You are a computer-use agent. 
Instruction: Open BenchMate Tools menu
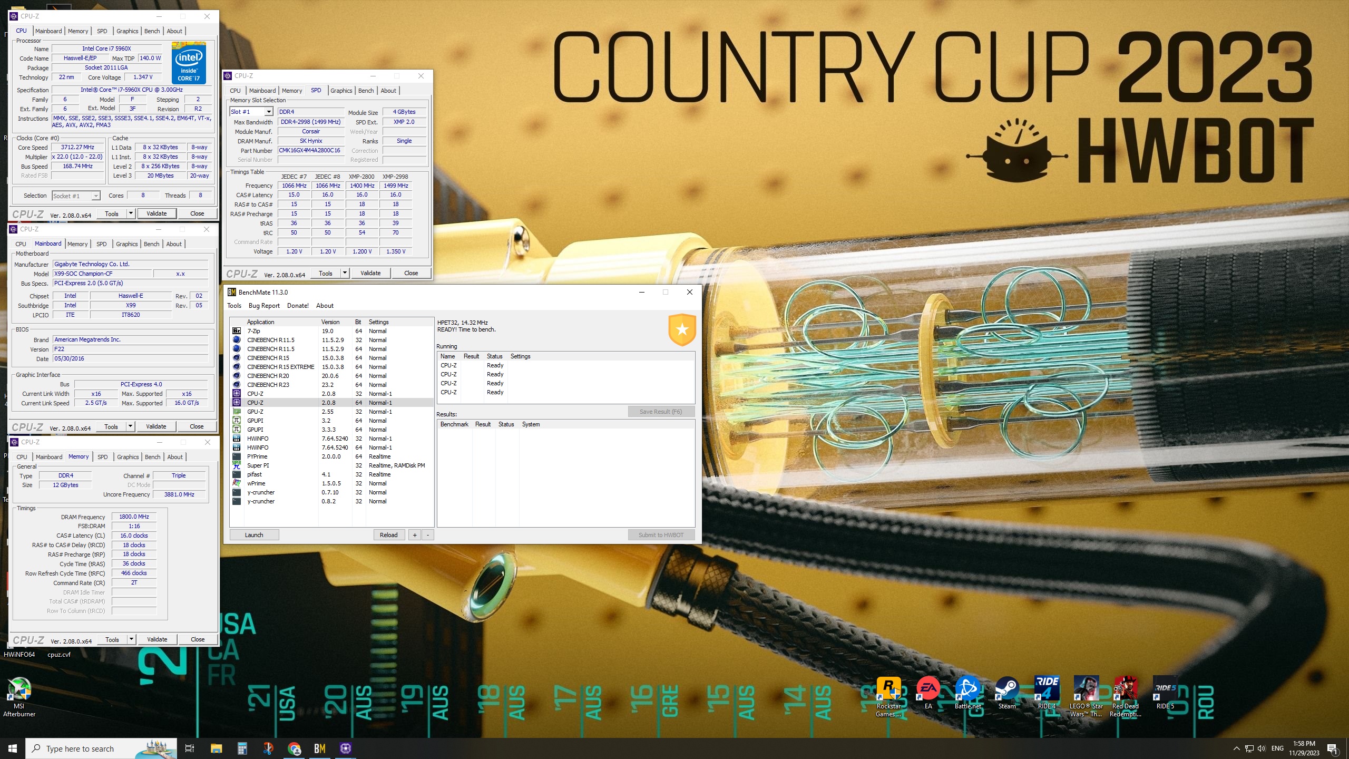(x=234, y=306)
